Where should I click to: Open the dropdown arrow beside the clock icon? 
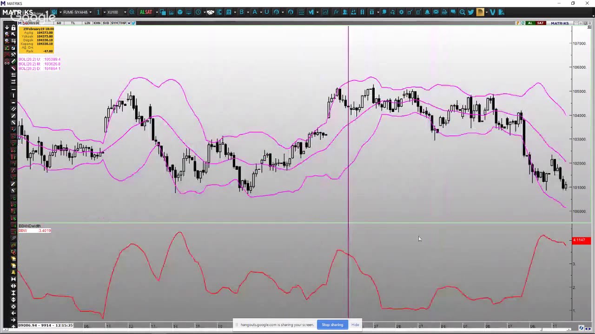point(205,12)
